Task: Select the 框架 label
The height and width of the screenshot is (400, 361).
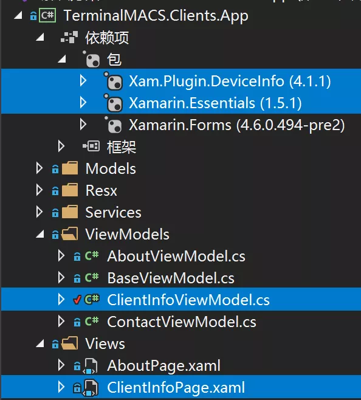Action: click(122, 147)
